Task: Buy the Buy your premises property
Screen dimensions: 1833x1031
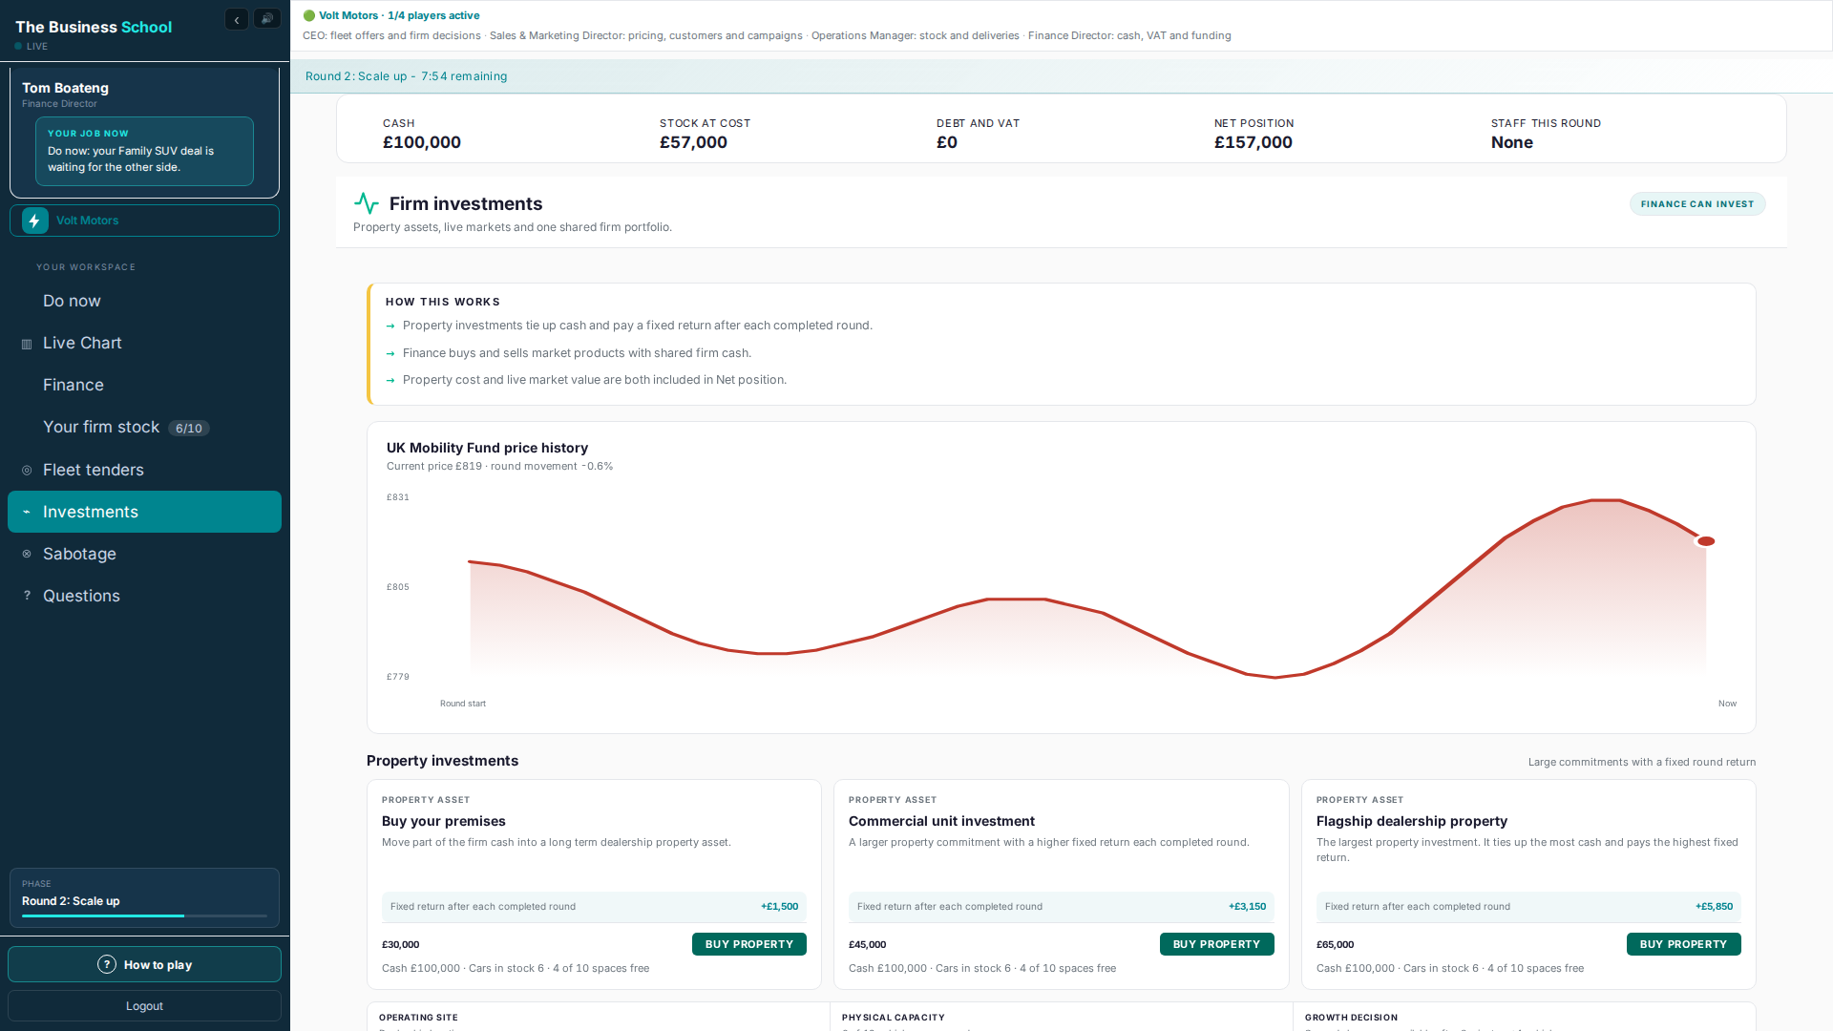Action: coord(749,944)
